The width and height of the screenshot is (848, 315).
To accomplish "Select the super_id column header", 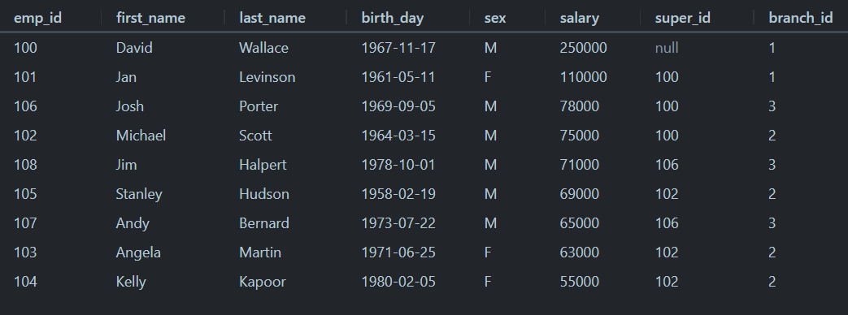I will tap(682, 18).
